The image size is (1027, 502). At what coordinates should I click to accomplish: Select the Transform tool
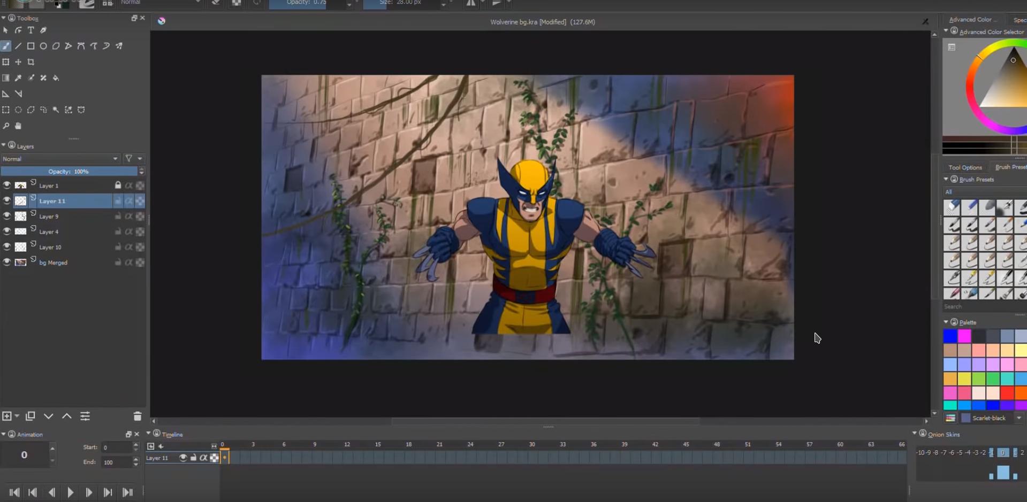click(5, 62)
